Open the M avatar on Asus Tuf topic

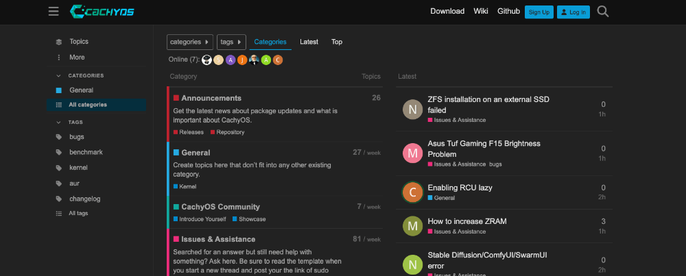pos(412,153)
